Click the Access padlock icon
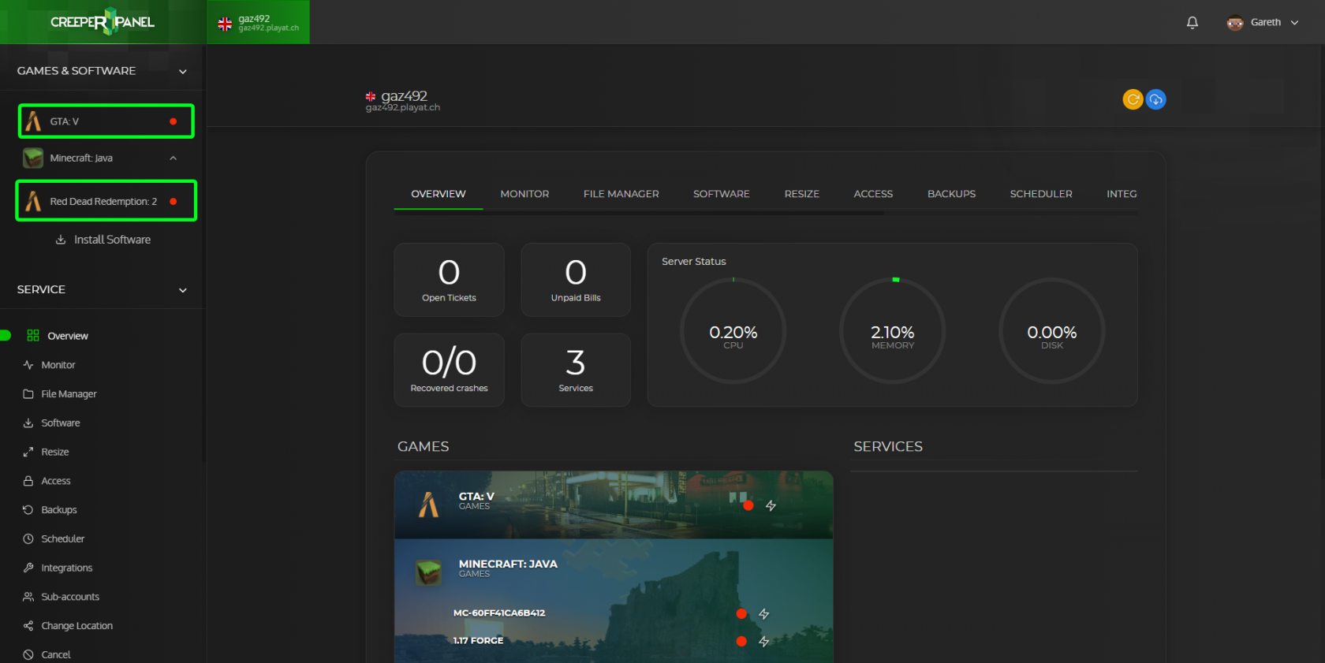1325x663 pixels. [x=28, y=481]
